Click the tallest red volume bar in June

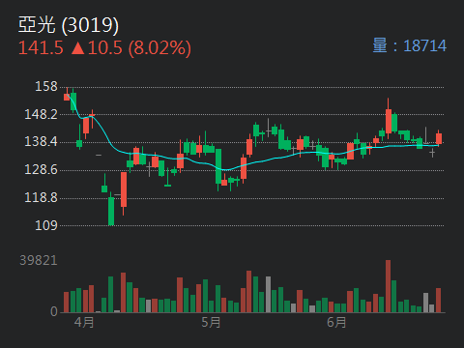tap(388, 286)
